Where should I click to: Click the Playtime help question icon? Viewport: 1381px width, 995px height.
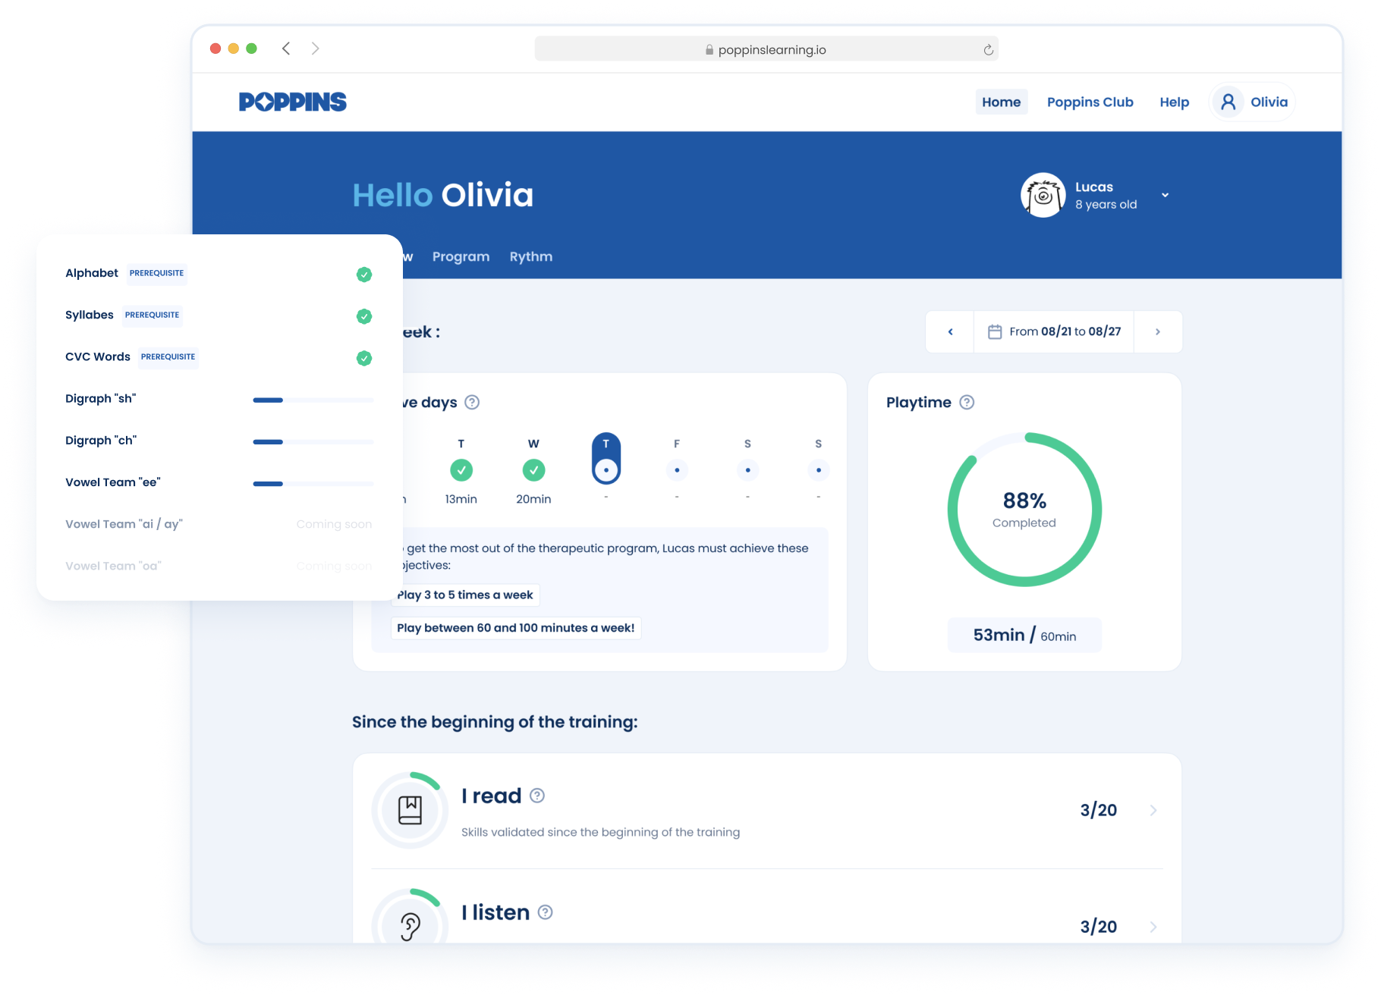(x=967, y=403)
